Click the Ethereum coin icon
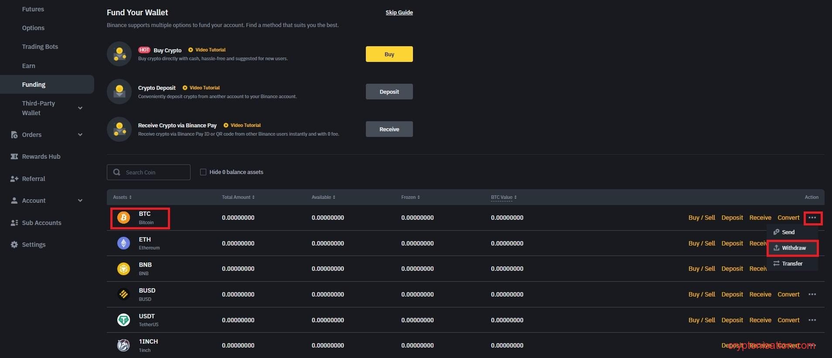The width and height of the screenshot is (832, 358). [x=123, y=243]
